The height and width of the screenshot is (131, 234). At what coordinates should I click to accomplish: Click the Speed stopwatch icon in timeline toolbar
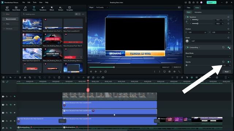pos(59,78)
